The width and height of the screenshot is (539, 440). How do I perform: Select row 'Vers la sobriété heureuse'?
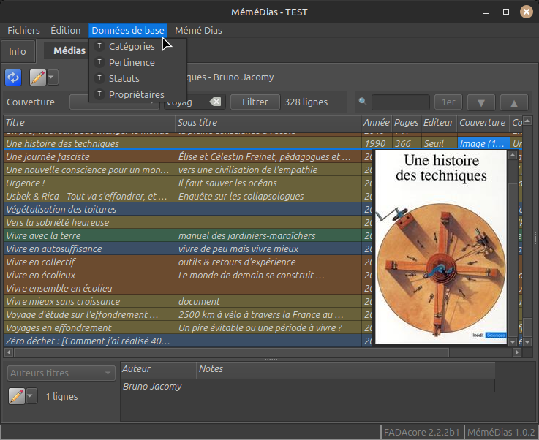pos(188,223)
